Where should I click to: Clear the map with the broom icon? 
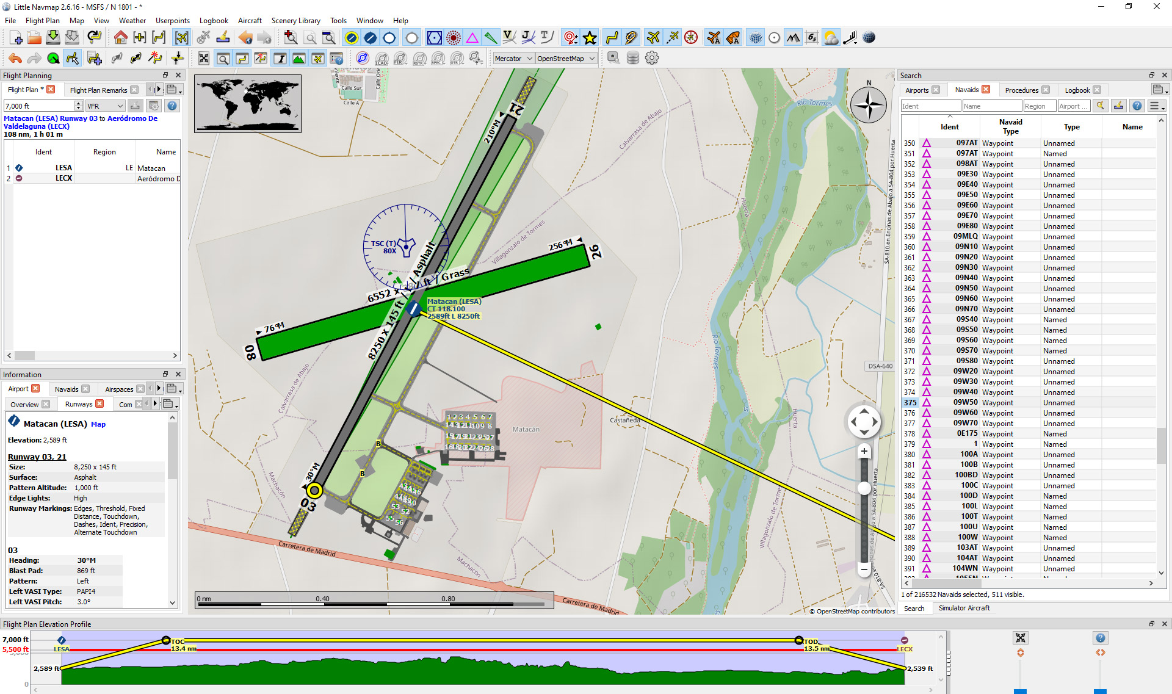click(x=223, y=38)
